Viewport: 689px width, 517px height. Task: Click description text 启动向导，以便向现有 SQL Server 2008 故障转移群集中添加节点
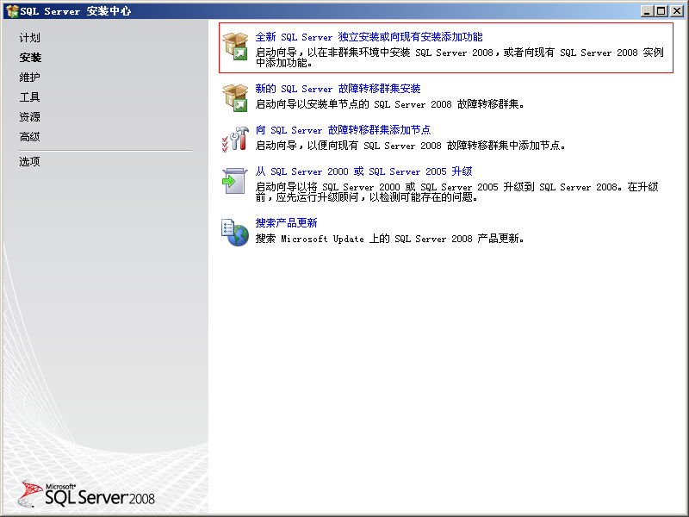tap(411, 146)
